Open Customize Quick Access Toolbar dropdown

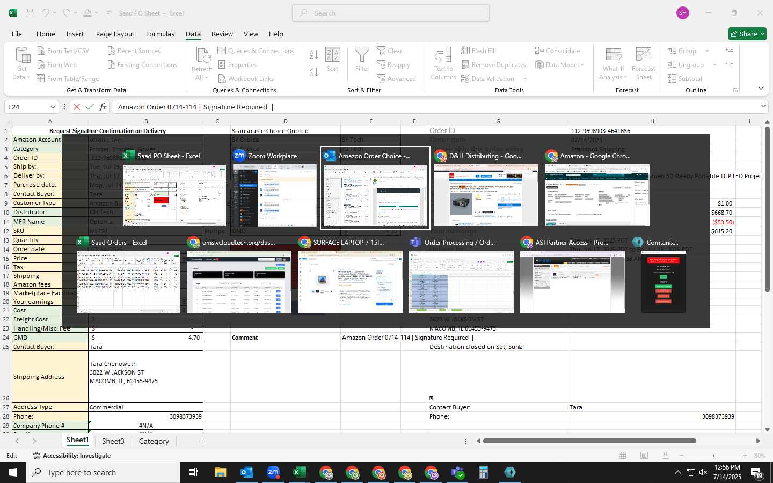[108, 13]
